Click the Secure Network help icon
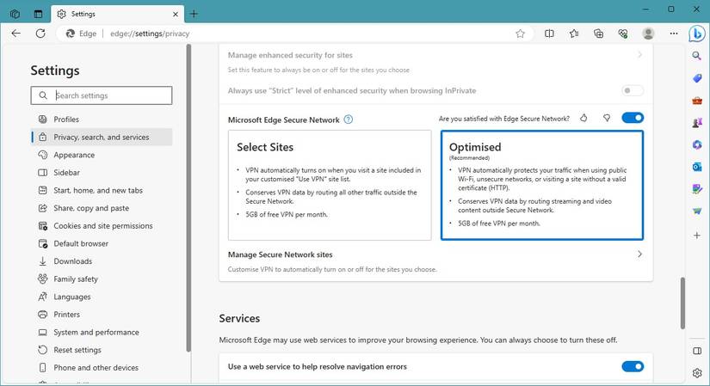This screenshot has width=710, height=386. [348, 119]
